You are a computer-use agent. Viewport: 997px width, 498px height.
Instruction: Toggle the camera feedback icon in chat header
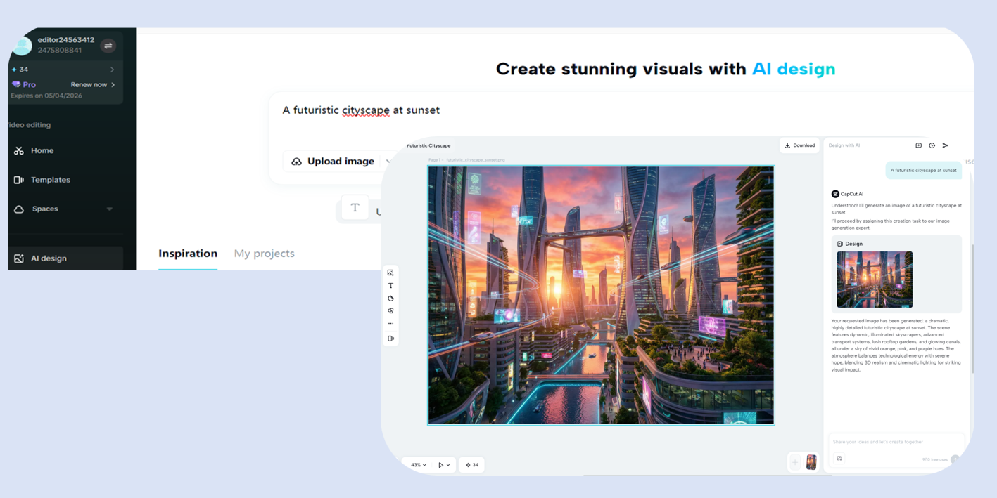[x=918, y=145]
